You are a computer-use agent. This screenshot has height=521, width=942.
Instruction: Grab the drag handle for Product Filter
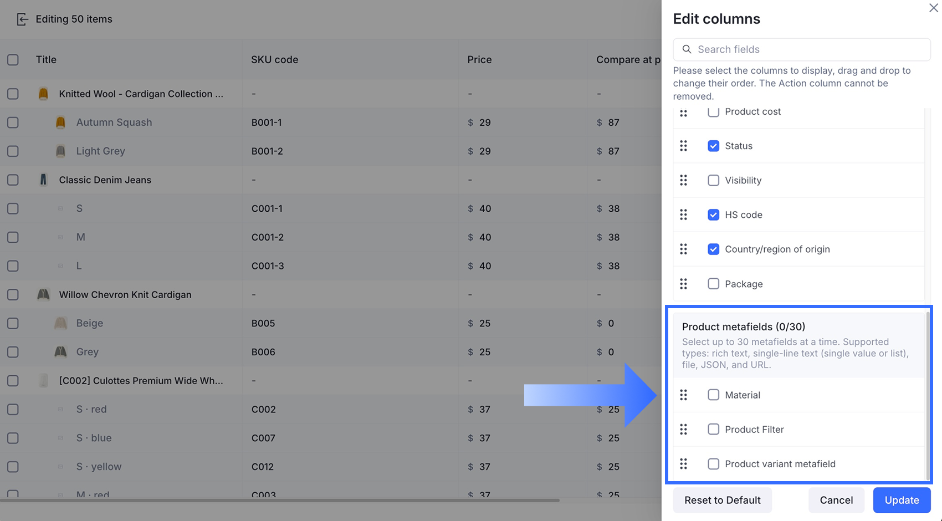(683, 429)
